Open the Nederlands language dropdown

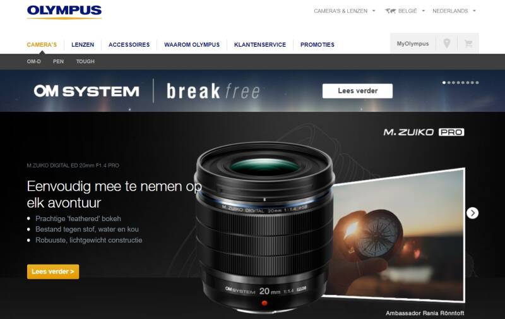click(x=454, y=11)
